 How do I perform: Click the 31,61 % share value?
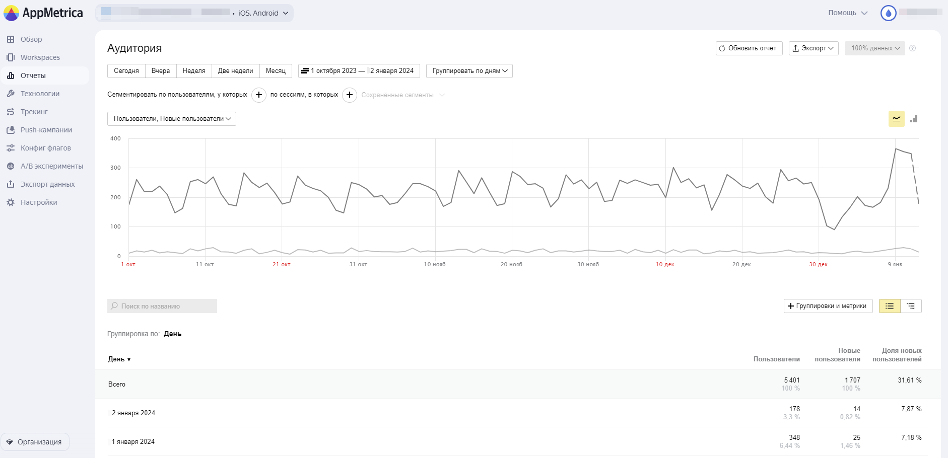pyautogui.click(x=910, y=380)
